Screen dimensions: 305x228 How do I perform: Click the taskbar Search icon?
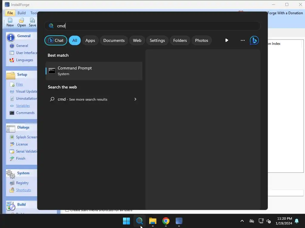tap(139, 221)
